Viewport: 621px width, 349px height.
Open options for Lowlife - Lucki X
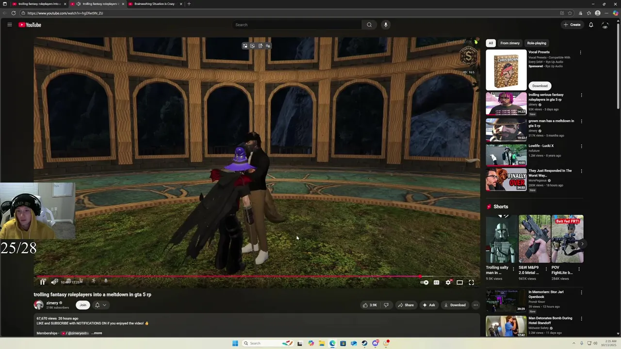581,146
